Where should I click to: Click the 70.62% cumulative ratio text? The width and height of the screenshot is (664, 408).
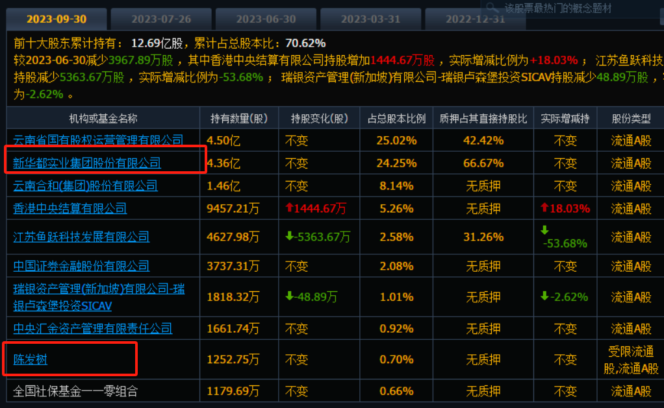pyautogui.click(x=305, y=43)
